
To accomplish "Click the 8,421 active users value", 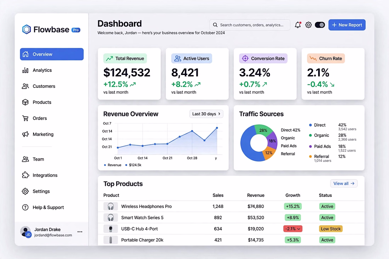I will point(185,73).
